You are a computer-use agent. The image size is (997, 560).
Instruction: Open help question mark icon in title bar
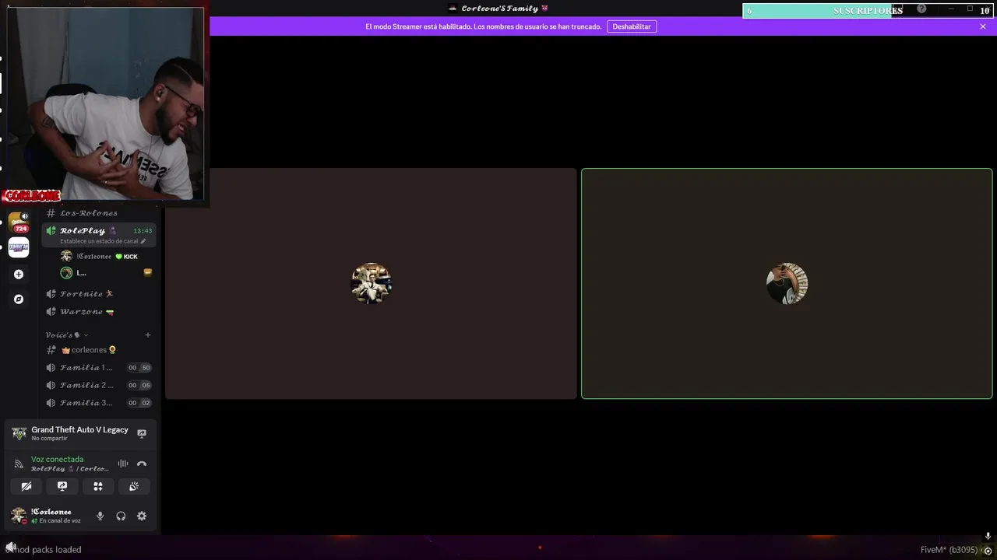[921, 9]
